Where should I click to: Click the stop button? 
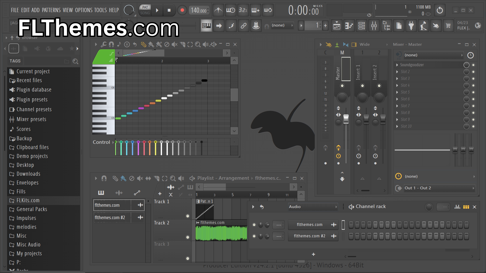tap(169, 10)
